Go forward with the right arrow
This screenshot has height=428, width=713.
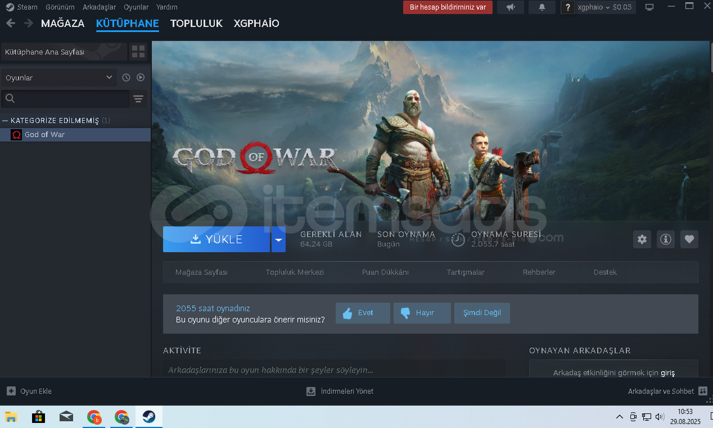point(28,24)
